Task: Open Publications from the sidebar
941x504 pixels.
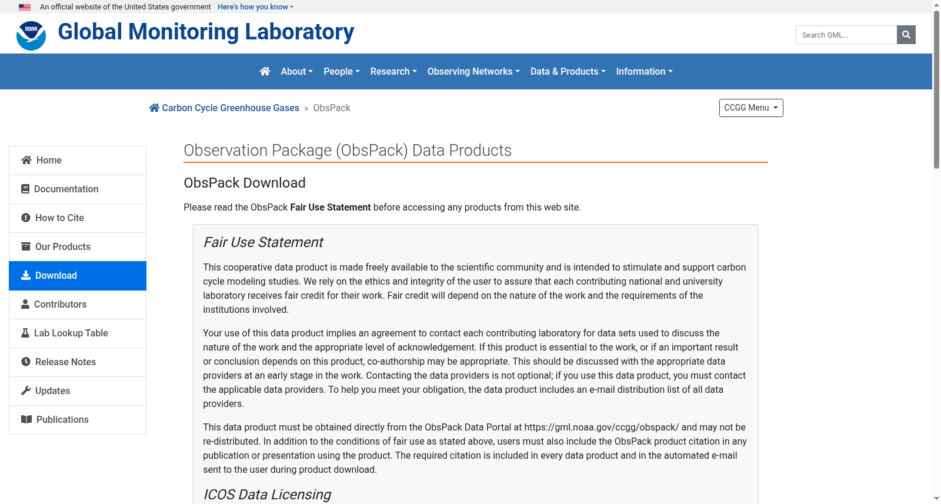Action: point(78,420)
